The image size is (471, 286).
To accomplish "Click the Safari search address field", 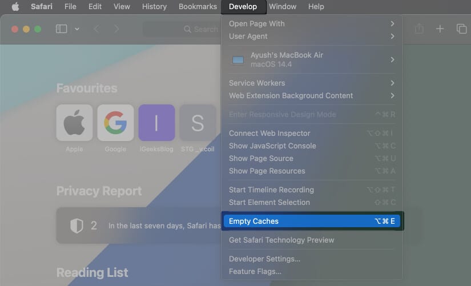I will point(182,29).
